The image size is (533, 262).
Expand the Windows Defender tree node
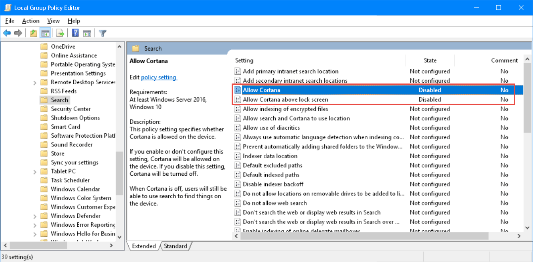point(35,216)
